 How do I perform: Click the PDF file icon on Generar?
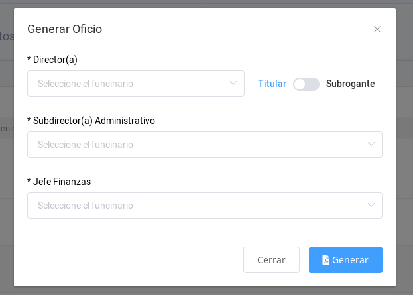tap(326, 260)
